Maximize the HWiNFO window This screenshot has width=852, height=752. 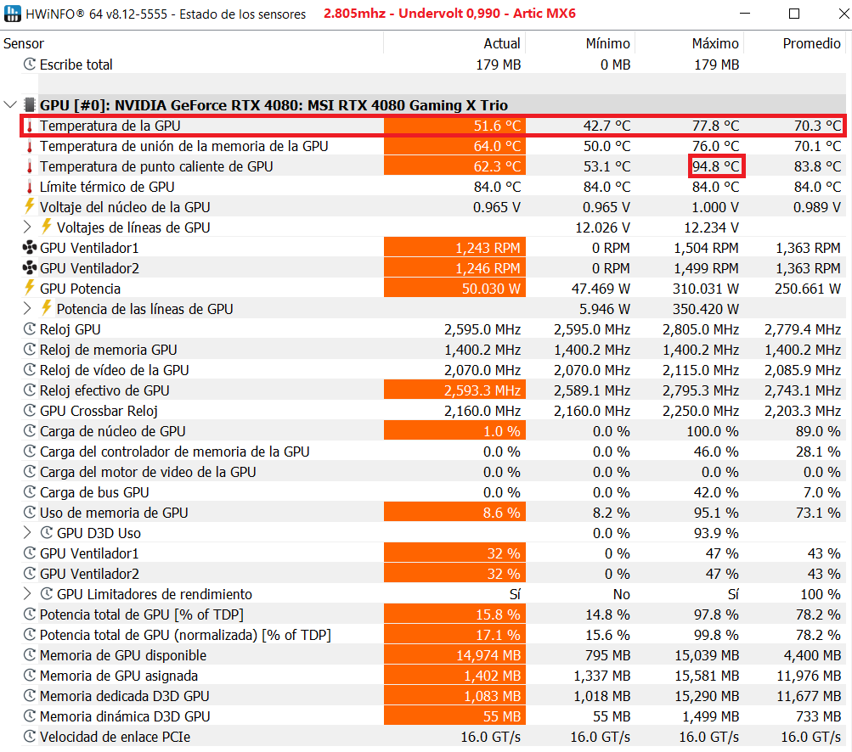tap(794, 14)
